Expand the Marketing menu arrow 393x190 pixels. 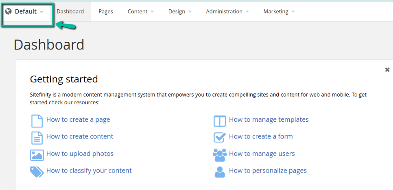pyautogui.click(x=293, y=12)
